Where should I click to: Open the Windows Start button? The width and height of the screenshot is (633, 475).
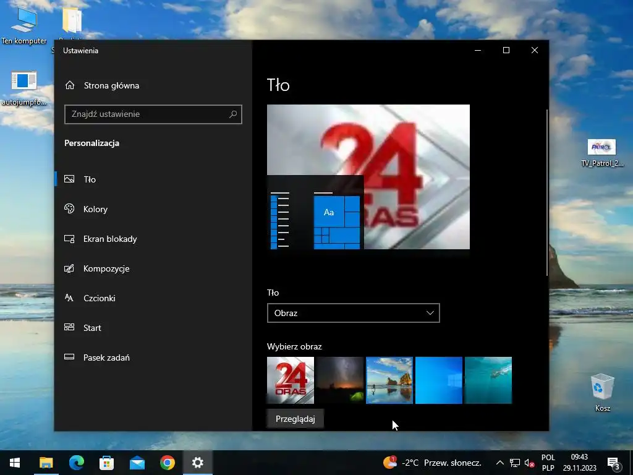15,463
